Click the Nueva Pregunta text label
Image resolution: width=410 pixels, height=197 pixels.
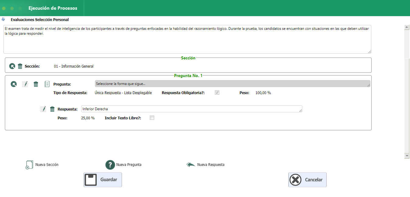tap(129, 165)
